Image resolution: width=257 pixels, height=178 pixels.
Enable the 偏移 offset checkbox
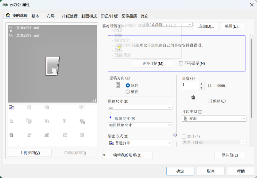210,101
